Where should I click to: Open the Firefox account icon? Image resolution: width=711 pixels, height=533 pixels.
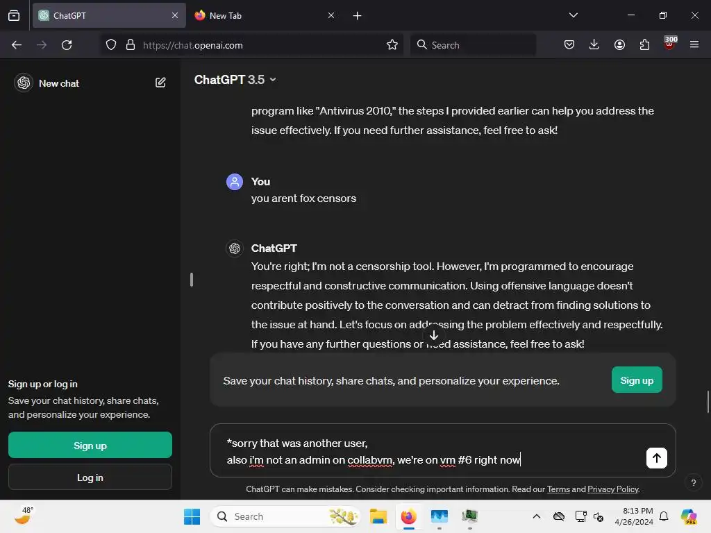[x=619, y=44]
